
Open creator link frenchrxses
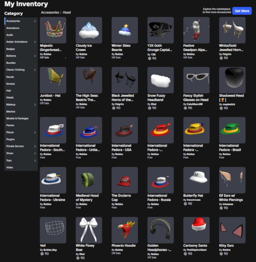tap(194, 200)
